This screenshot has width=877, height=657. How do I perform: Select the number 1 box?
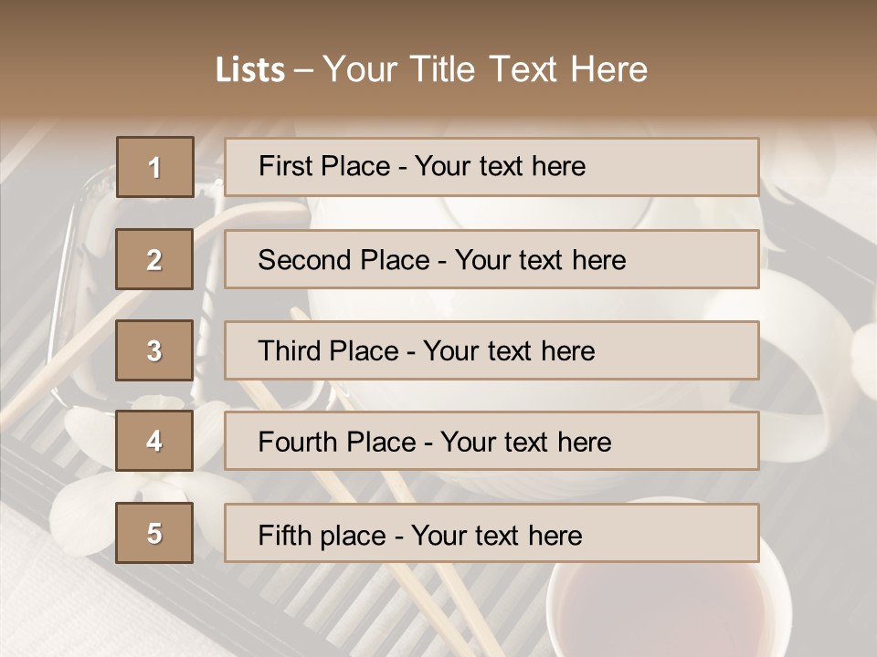click(154, 167)
